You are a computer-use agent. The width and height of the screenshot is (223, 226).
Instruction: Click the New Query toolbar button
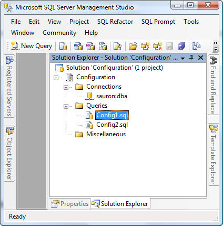point(32,46)
